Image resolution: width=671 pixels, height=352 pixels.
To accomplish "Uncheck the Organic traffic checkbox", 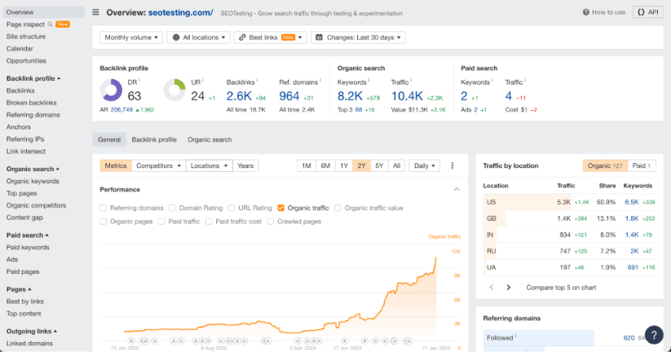I will tap(281, 208).
